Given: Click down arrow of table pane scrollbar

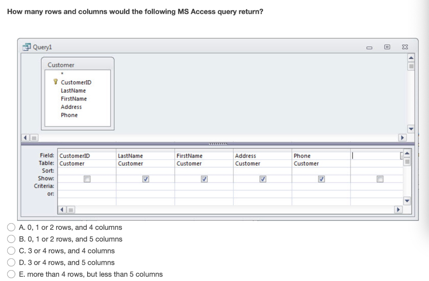Looking at the screenshot, I should (411, 128).
